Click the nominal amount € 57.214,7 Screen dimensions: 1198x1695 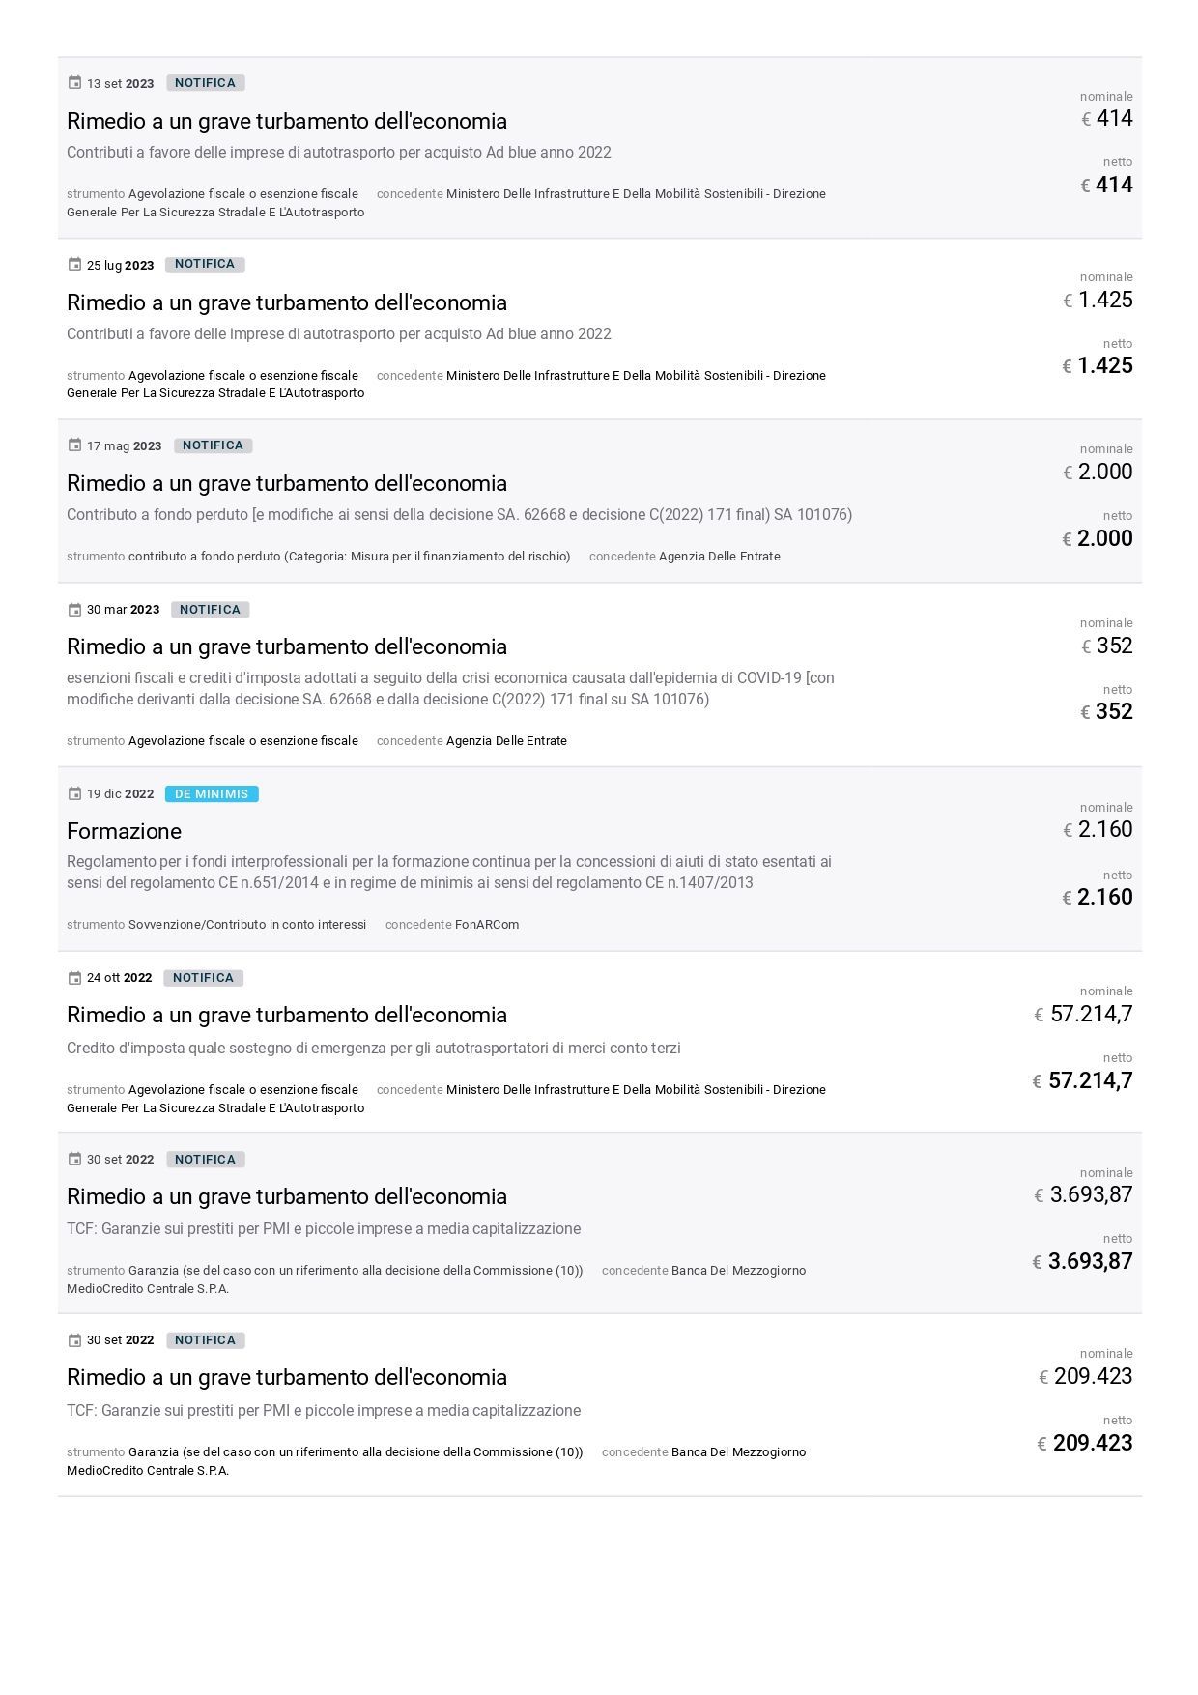coord(1090,1014)
